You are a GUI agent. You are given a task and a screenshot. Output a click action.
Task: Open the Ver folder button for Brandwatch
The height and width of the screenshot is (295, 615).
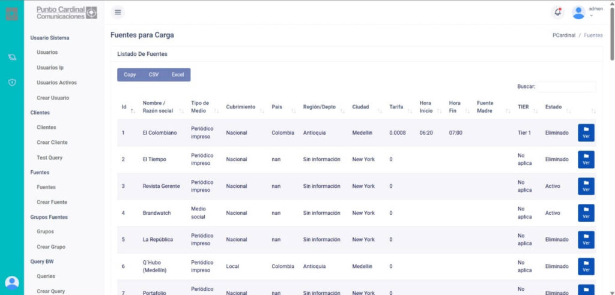586,213
